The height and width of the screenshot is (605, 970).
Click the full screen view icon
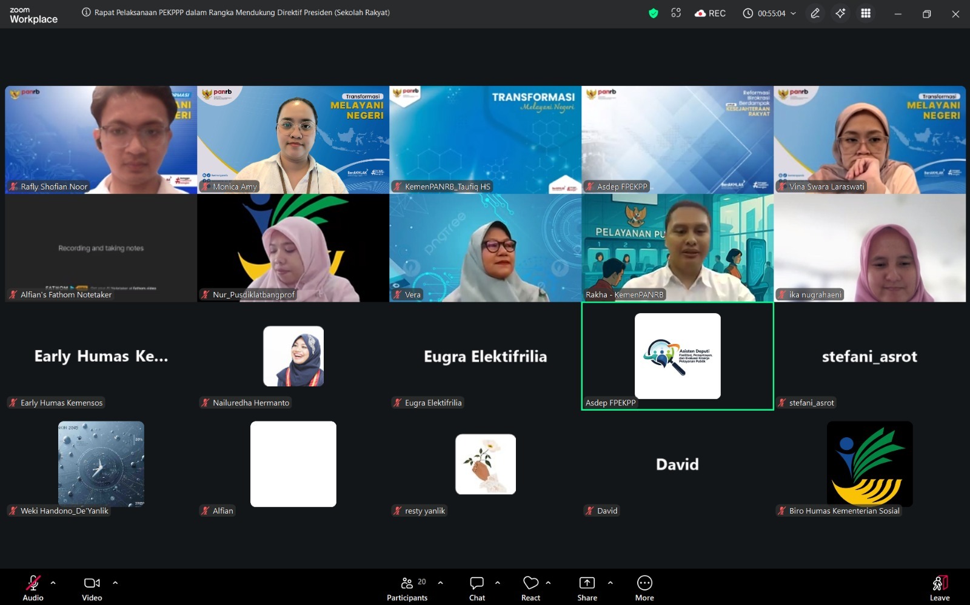coord(676,13)
